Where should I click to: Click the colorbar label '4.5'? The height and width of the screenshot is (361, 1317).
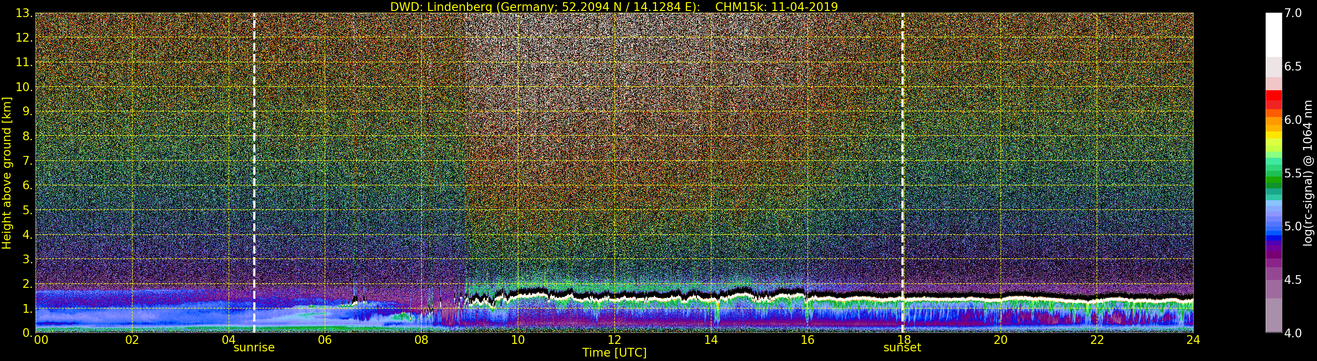(1293, 280)
